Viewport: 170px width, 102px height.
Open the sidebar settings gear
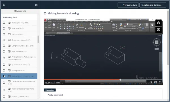[37, 5]
